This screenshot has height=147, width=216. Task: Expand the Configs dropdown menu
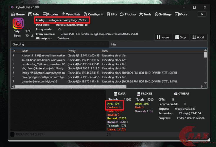click(93, 14)
